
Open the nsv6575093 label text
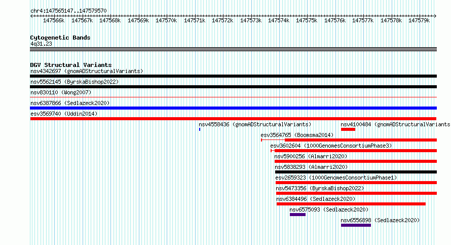pos(329,209)
